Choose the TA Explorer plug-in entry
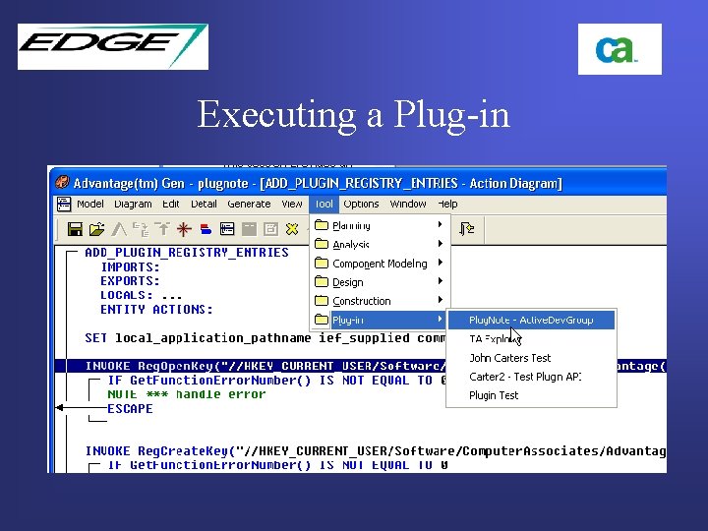Image resolution: width=708 pixels, height=531 pixels. tap(531, 339)
